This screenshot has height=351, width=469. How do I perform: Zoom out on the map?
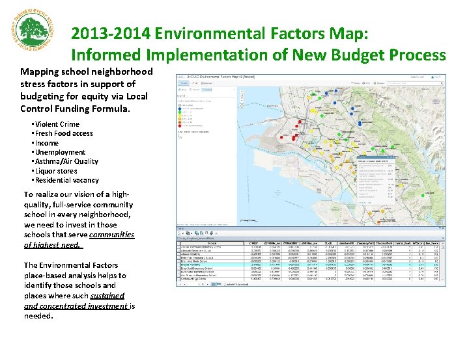(x=242, y=101)
